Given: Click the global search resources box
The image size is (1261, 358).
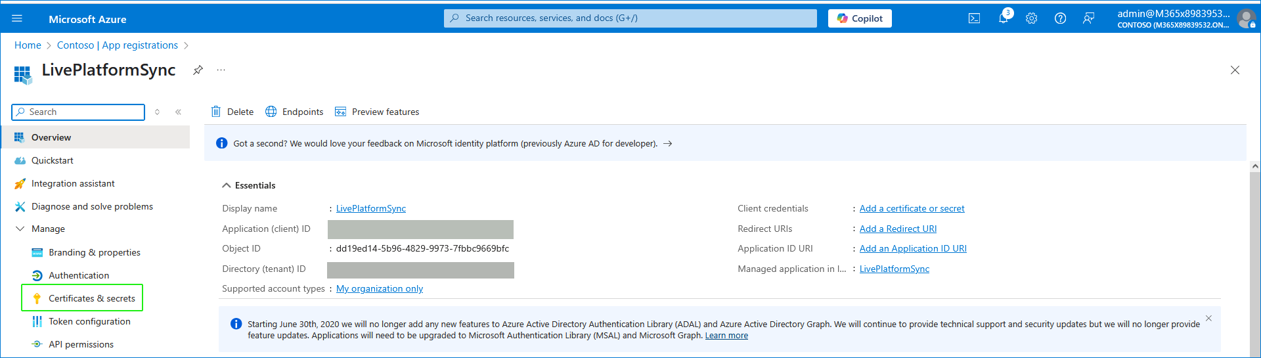Looking at the screenshot, I should (x=630, y=18).
